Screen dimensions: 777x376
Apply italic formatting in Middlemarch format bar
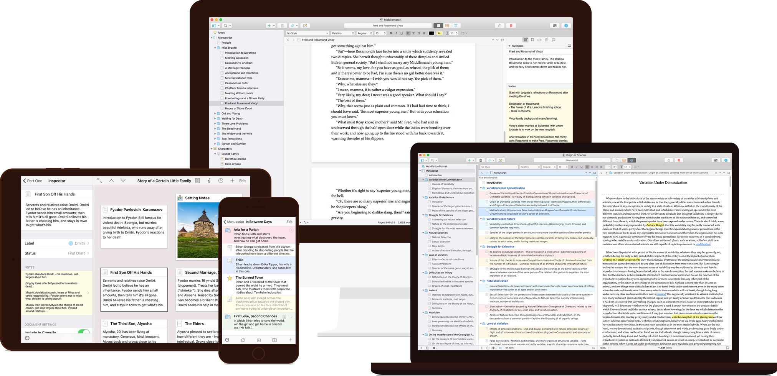[396, 33]
